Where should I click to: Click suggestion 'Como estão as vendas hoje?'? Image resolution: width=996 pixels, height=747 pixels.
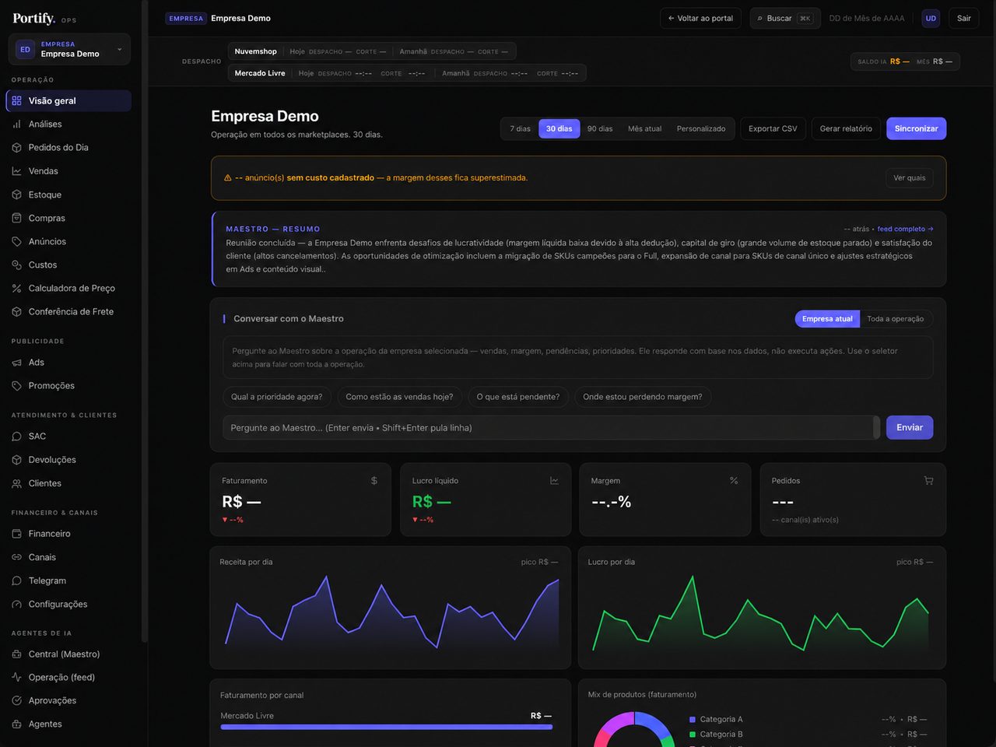400,397
